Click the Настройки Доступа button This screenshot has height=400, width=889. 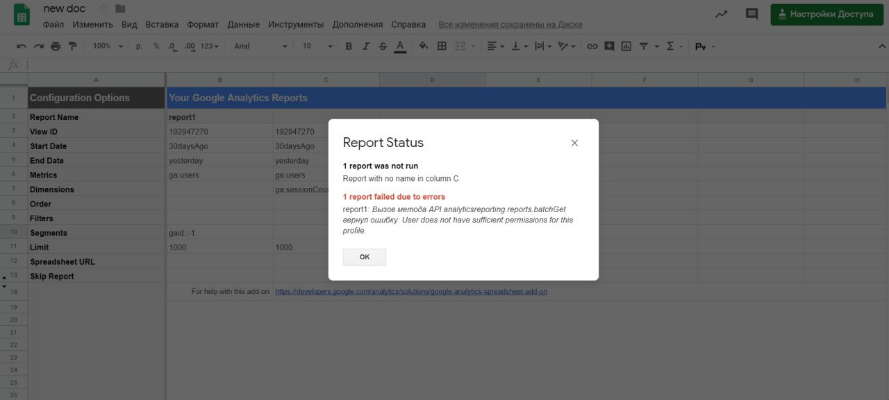click(x=826, y=14)
